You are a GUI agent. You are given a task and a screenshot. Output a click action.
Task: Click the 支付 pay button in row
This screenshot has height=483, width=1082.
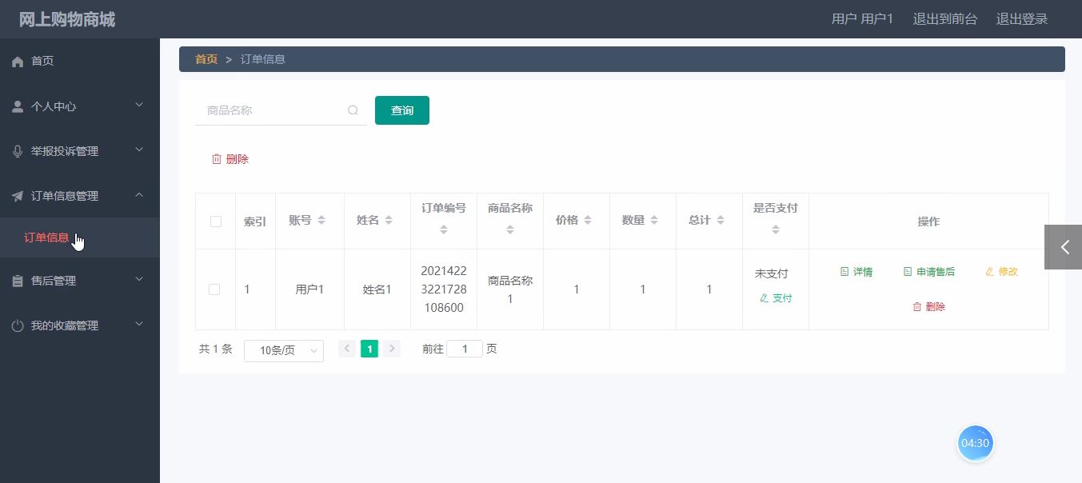pyautogui.click(x=776, y=298)
